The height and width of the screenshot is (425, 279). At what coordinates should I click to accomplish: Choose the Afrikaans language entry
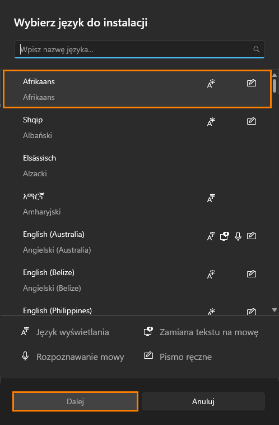[137, 89]
